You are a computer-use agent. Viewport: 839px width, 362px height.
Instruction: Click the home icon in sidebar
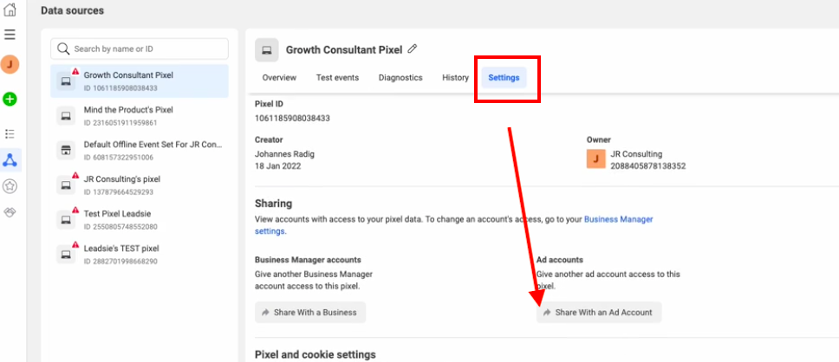pyautogui.click(x=10, y=10)
